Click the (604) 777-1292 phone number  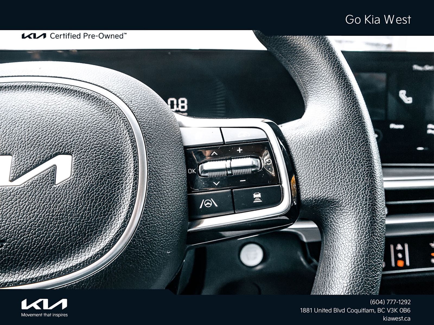click(x=390, y=302)
